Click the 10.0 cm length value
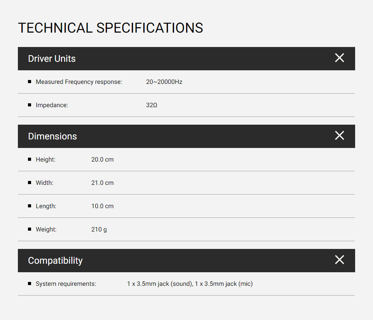373x320 pixels. tap(102, 206)
